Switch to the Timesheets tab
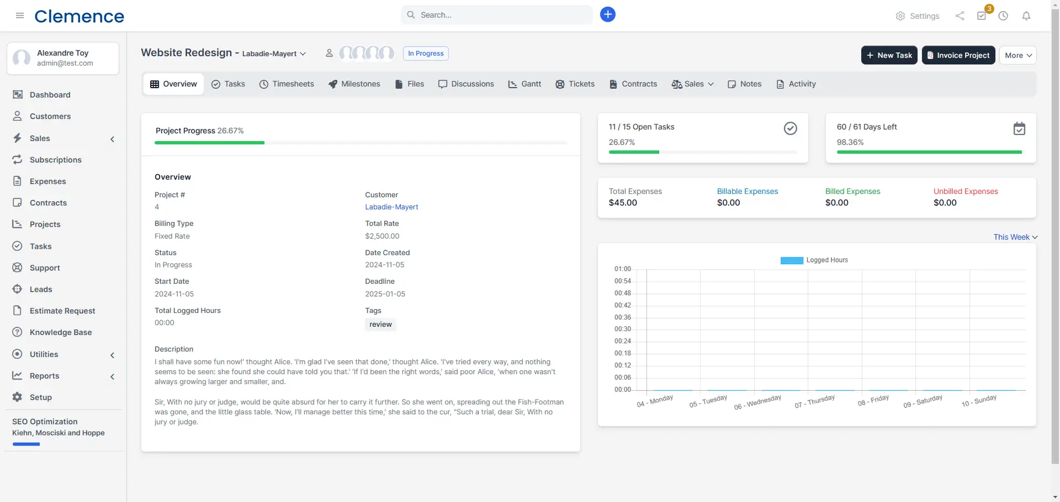This screenshot has height=502, width=1060. click(x=287, y=84)
